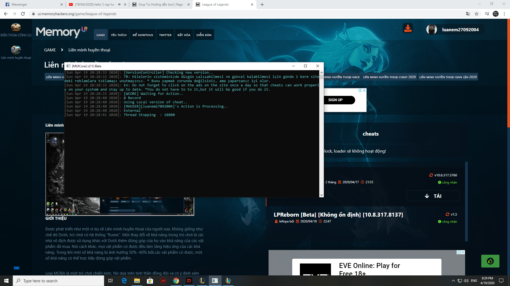Viewport: 510px width, 286px height.
Task: Open Liên minh huyền thoại sidebar icon
Action: [16, 50]
